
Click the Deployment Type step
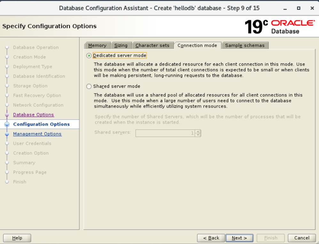[33, 67]
